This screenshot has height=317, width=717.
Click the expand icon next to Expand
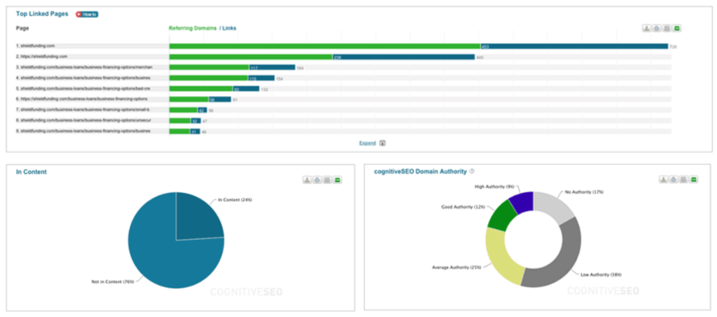[383, 143]
